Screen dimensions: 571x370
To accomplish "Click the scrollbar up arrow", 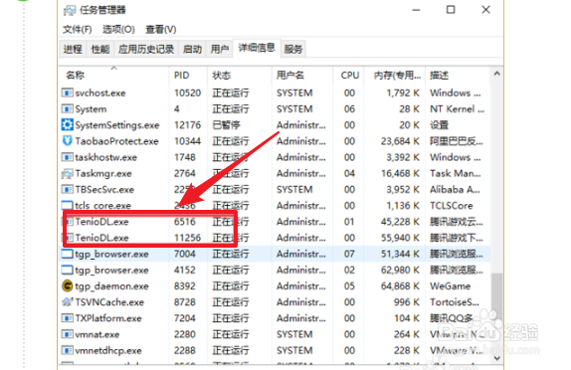I will coord(497,74).
